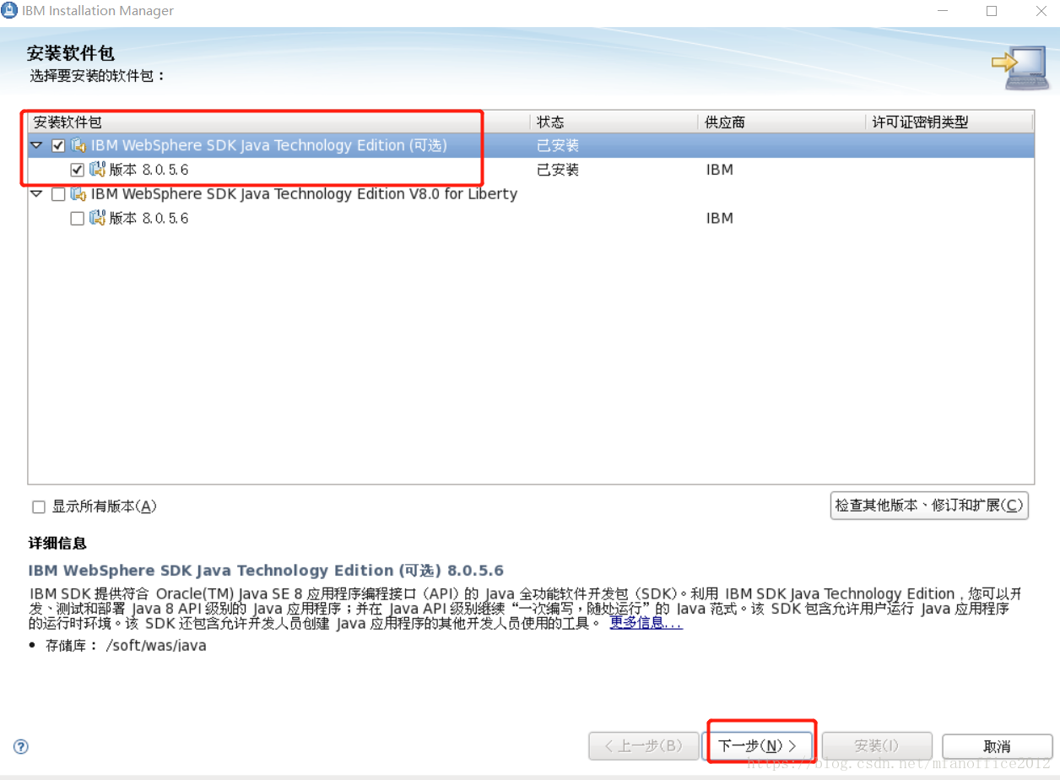
Task: Select the IBM WebSphere SDK Java Technology Edition (可选) row text
Action: (269, 145)
